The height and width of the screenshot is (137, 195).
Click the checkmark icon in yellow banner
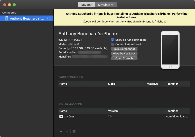pos(63,16)
